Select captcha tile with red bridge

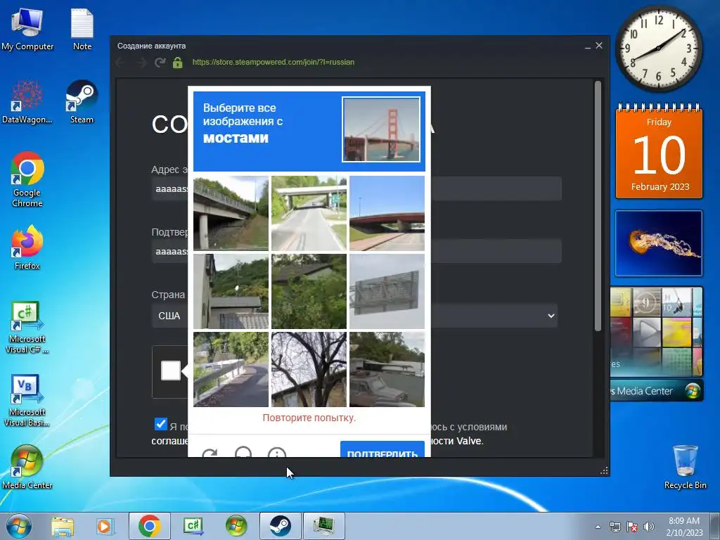pos(387,214)
